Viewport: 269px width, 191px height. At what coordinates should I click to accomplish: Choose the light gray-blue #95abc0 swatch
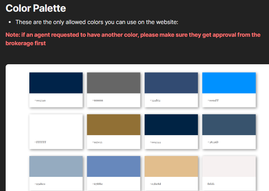[56, 166]
